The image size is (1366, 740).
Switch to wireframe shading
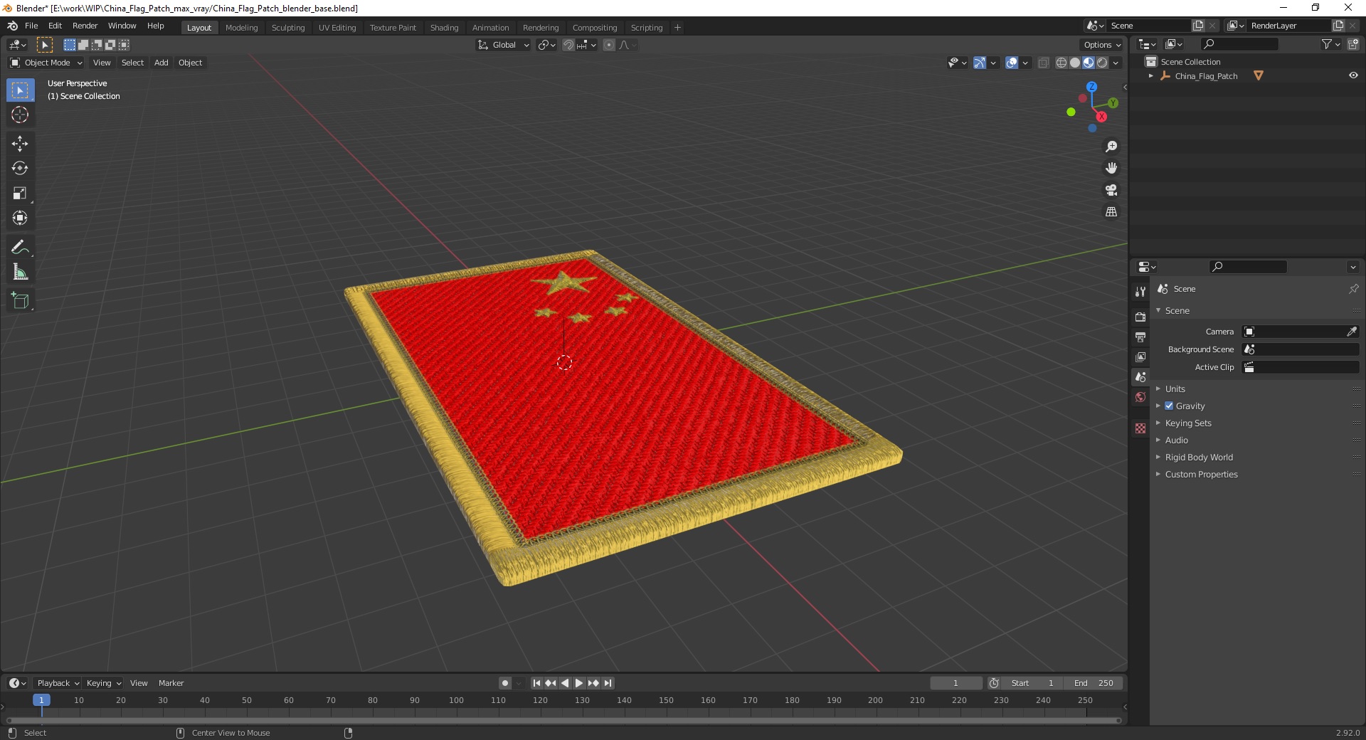(x=1061, y=63)
